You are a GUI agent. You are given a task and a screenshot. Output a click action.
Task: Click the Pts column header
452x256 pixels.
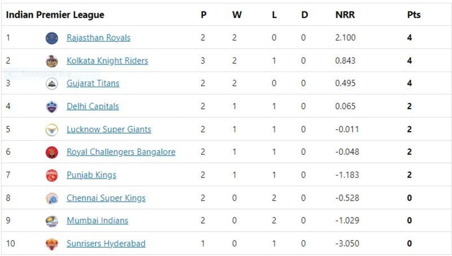pyautogui.click(x=414, y=15)
